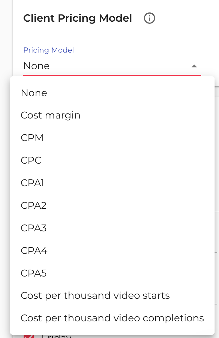Select the CPA1 option
The width and height of the screenshot is (219, 338).
tap(32, 183)
